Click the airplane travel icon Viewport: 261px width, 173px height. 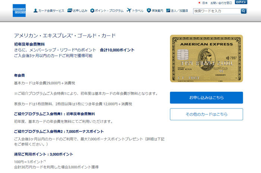[129, 10]
